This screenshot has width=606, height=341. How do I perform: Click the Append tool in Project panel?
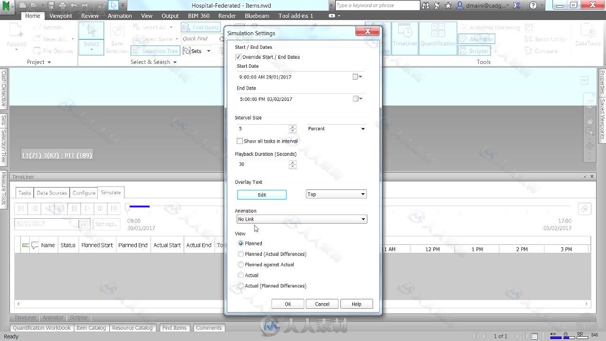coord(16,37)
